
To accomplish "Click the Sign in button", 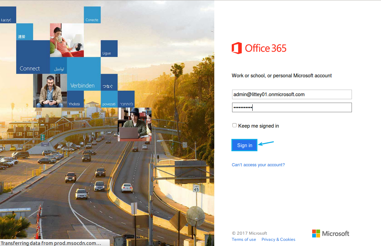I will coord(244,145).
